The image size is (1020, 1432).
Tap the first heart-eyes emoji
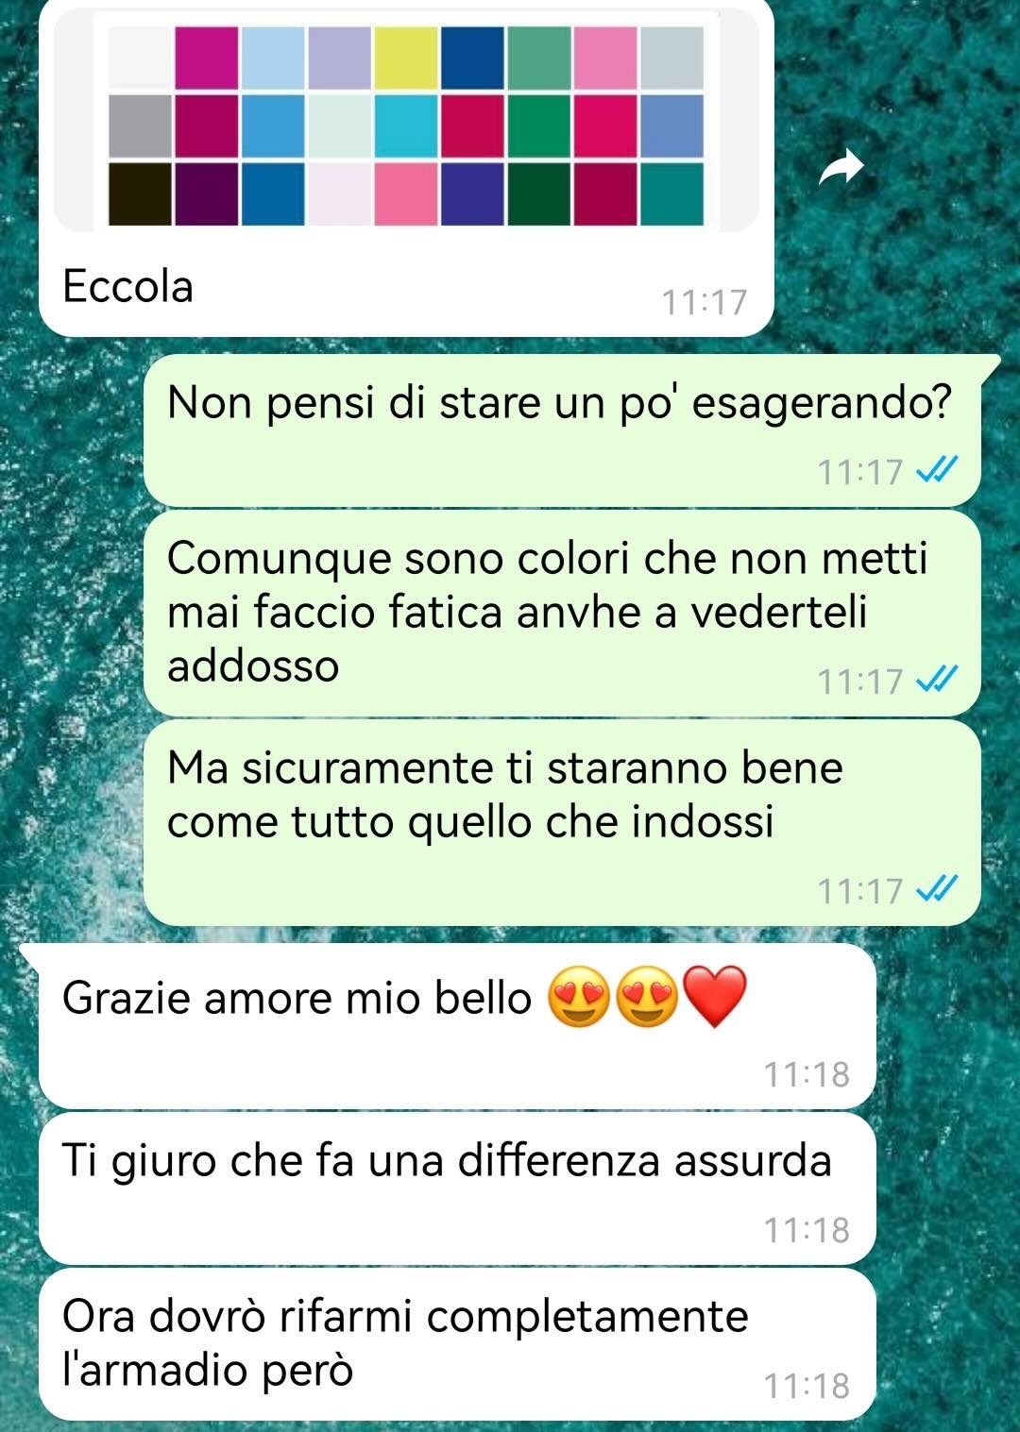tap(579, 997)
